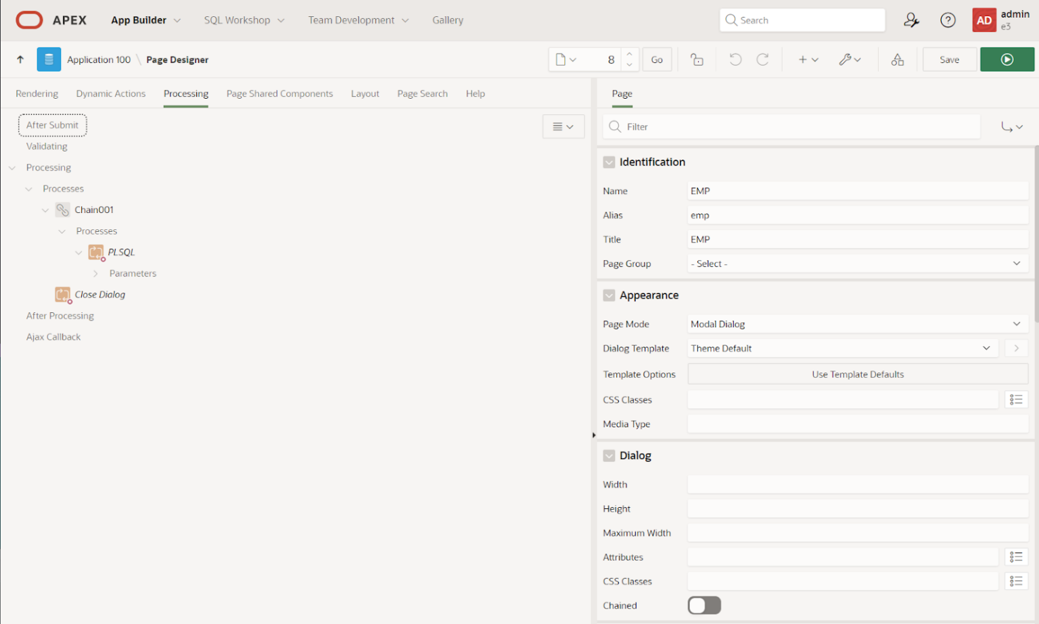Redo the last change
Image resolution: width=1039 pixels, height=624 pixels.
click(762, 59)
